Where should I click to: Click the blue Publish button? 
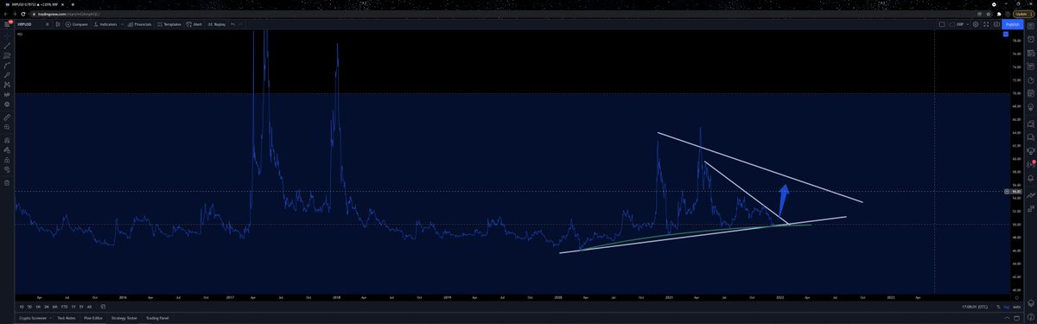pos(1012,24)
